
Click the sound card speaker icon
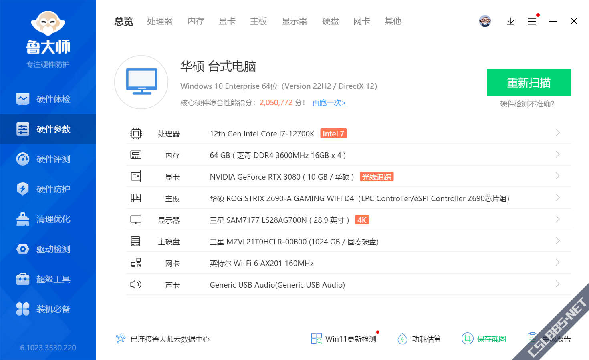tap(136, 284)
